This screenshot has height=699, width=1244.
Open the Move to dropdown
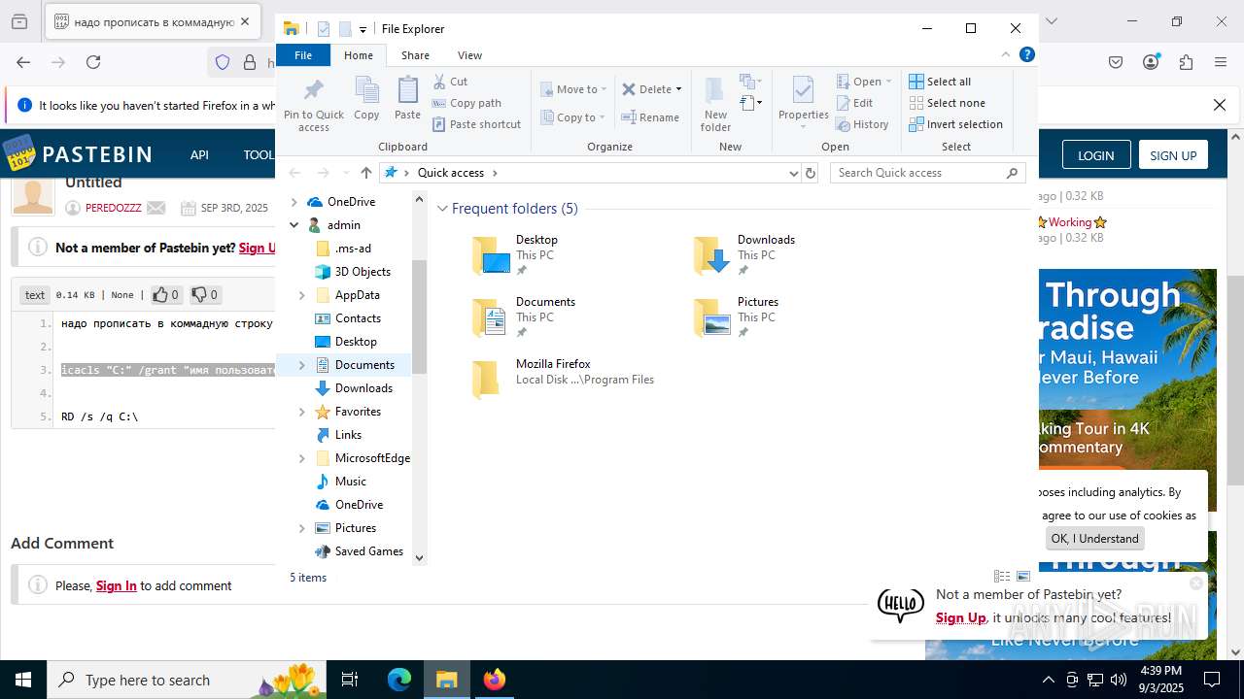573,89
